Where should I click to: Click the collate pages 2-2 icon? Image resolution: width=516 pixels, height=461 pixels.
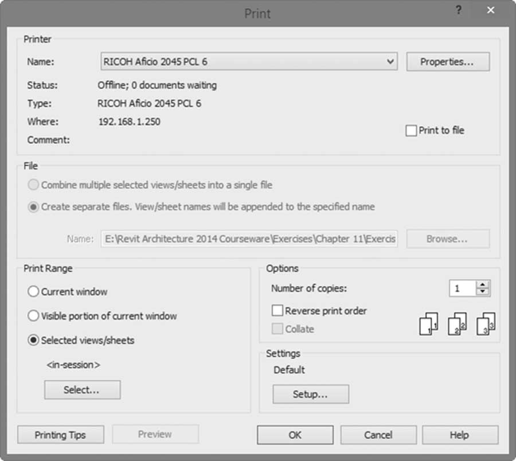(457, 324)
